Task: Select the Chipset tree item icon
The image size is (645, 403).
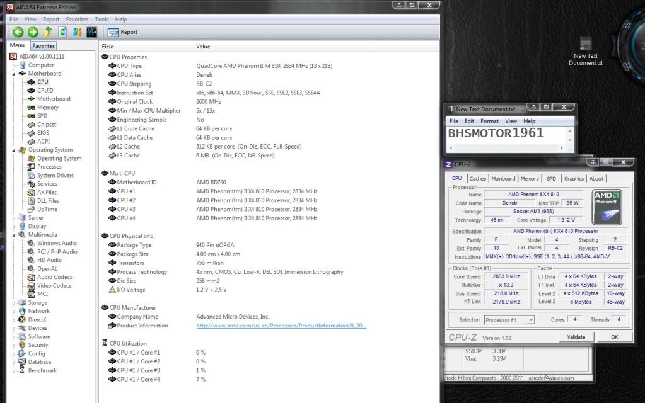Action: tap(31, 125)
